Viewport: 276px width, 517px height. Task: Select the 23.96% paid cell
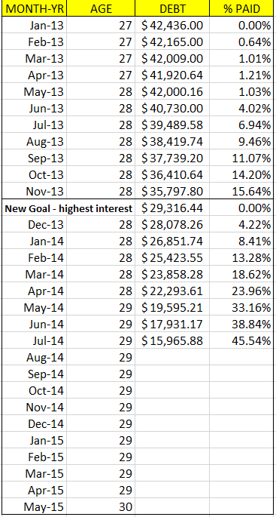(241, 291)
